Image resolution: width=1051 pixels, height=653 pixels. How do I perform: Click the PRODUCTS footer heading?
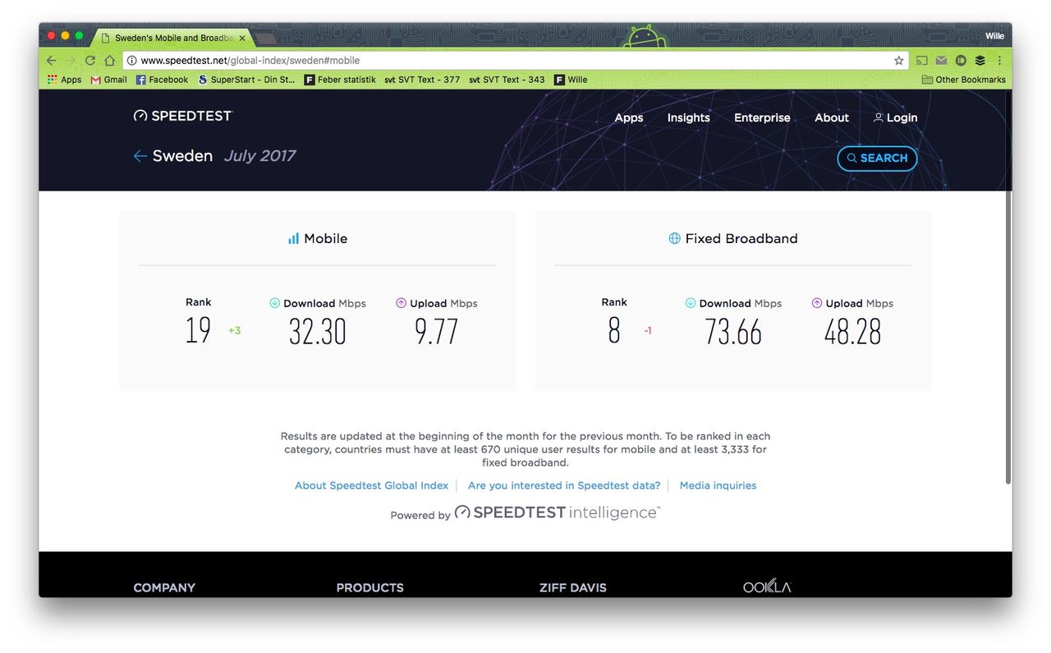(369, 587)
